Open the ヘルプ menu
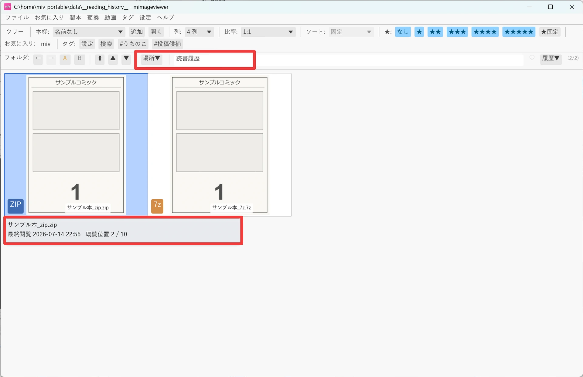Screen dimensions: 583x377 pyautogui.click(x=165, y=18)
